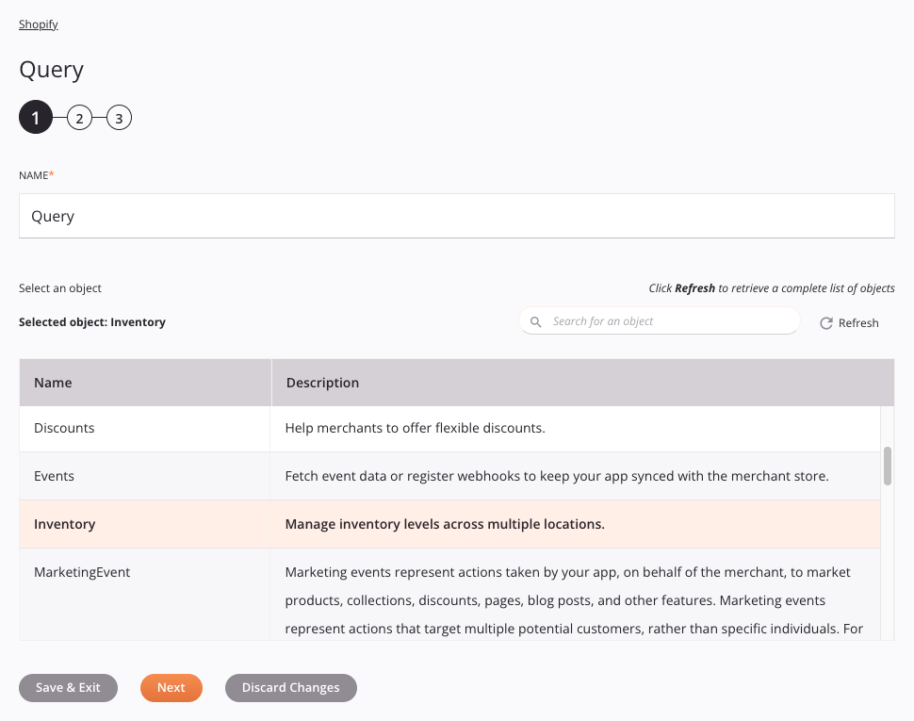Click the Refresh icon to reload objects

pos(848,322)
